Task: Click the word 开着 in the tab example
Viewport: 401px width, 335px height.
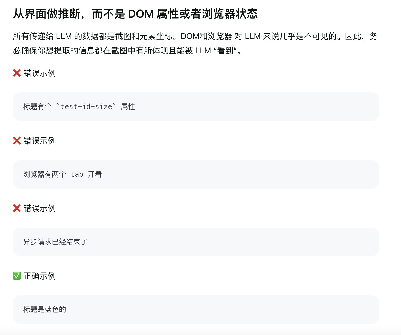Action: click(95, 174)
